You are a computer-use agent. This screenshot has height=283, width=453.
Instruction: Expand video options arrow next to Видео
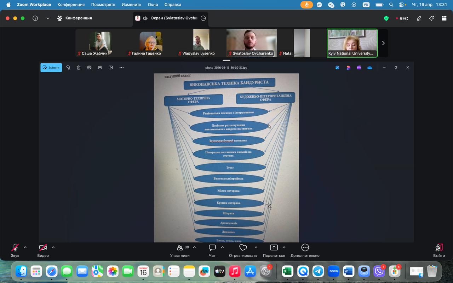(53, 247)
